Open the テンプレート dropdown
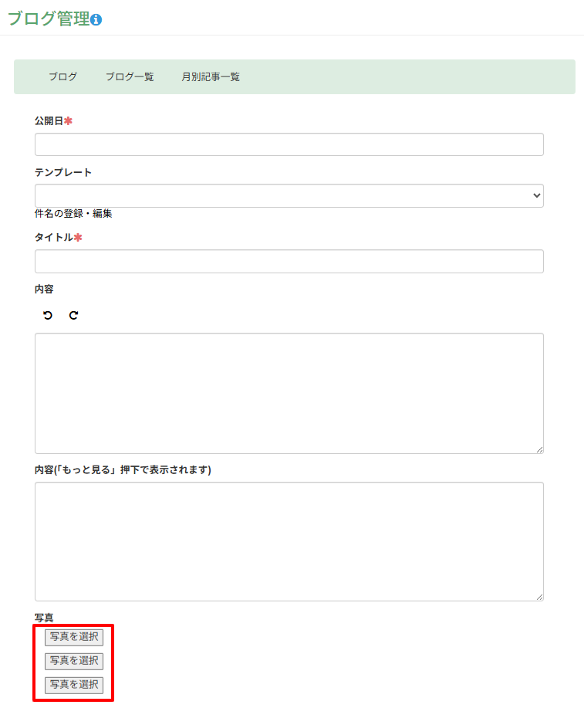The width and height of the screenshot is (584, 708). click(x=289, y=195)
